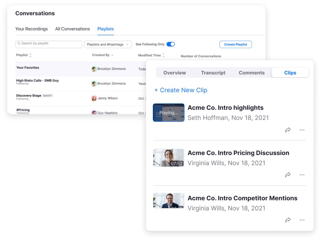321x240 pixels.
Task: Switch to Your Recordings tab
Action: point(32,29)
